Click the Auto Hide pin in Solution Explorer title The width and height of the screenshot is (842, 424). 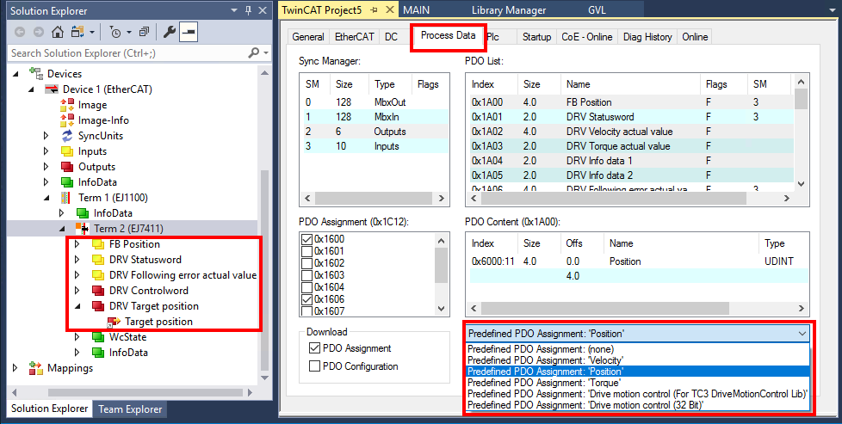coord(248,10)
